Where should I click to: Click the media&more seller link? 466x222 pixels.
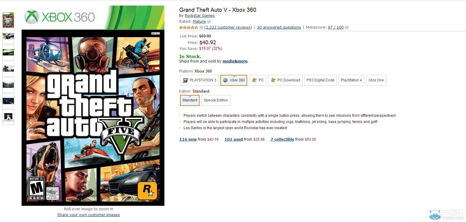click(x=235, y=61)
